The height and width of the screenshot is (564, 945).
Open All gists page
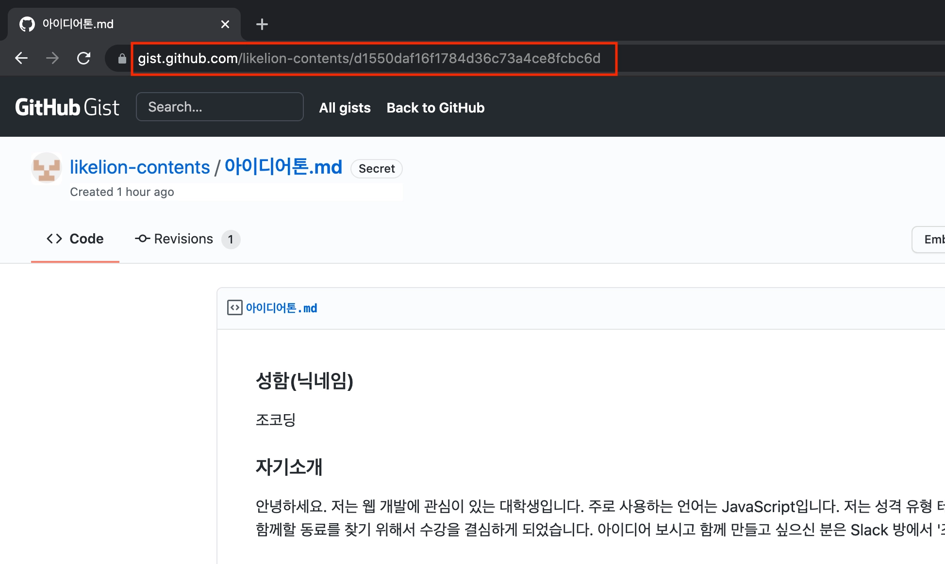345,108
